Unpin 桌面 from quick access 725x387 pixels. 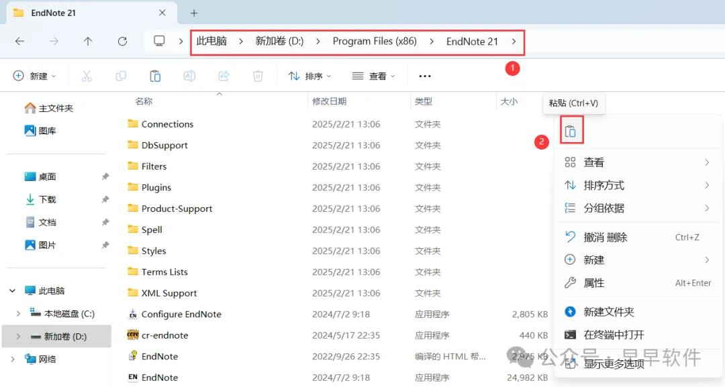(x=105, y=176)
